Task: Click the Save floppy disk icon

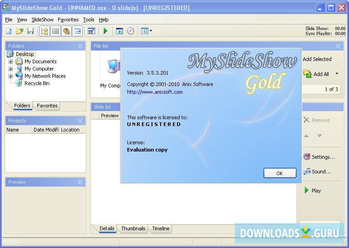Action: click(x=30, y=31)
